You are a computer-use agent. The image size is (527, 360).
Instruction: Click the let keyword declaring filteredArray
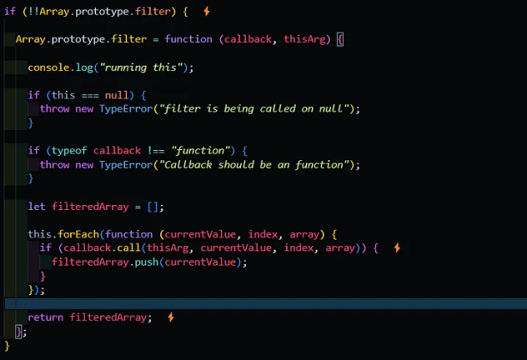tap(37, 207)
